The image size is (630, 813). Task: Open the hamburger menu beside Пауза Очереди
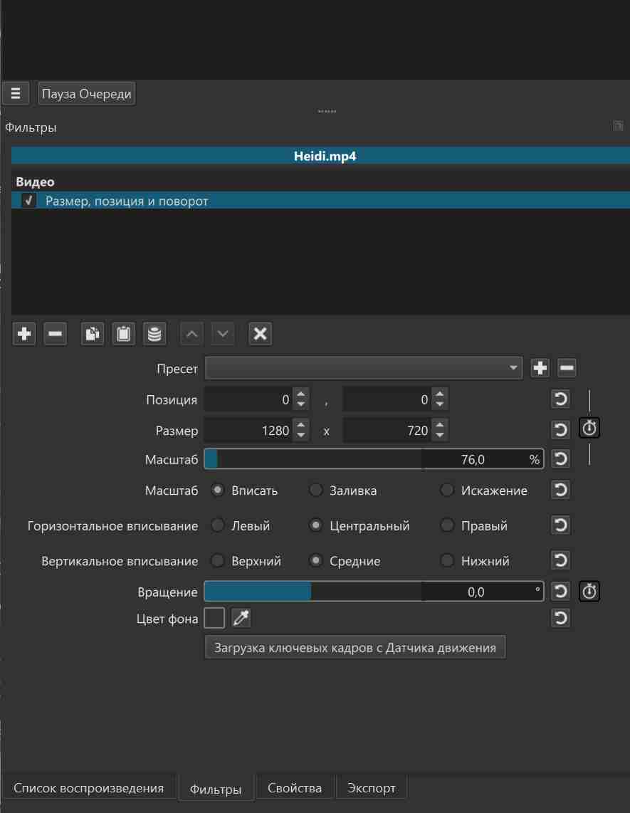pyautogui.click(x=15, y=93)
